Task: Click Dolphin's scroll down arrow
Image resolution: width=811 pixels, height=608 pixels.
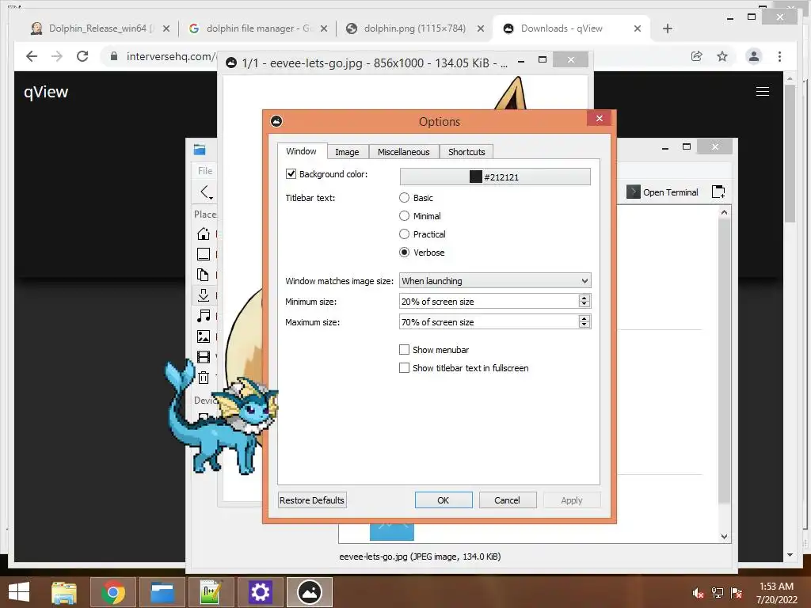Action: pyautogui.click(x=724, y=537)
